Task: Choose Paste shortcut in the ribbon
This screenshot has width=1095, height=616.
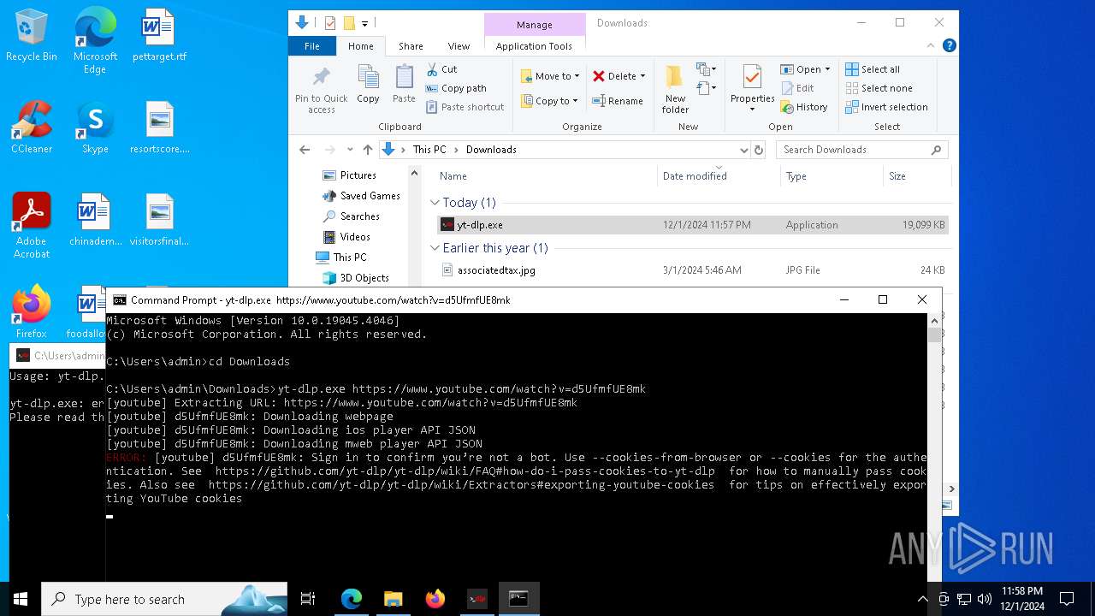Action: [x=465, y=107]
